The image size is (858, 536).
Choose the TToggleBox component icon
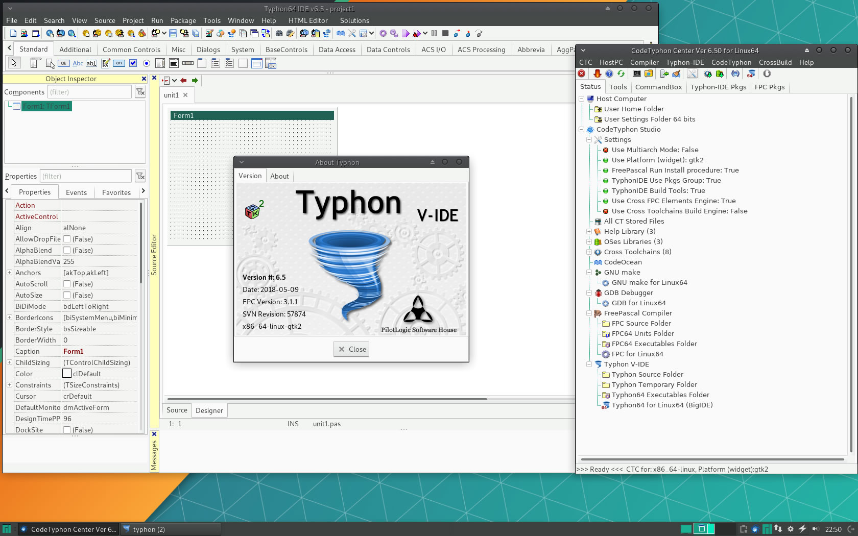(x=119, y=63)
